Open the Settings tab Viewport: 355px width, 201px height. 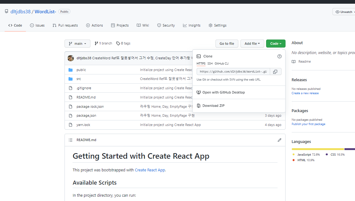218,25
